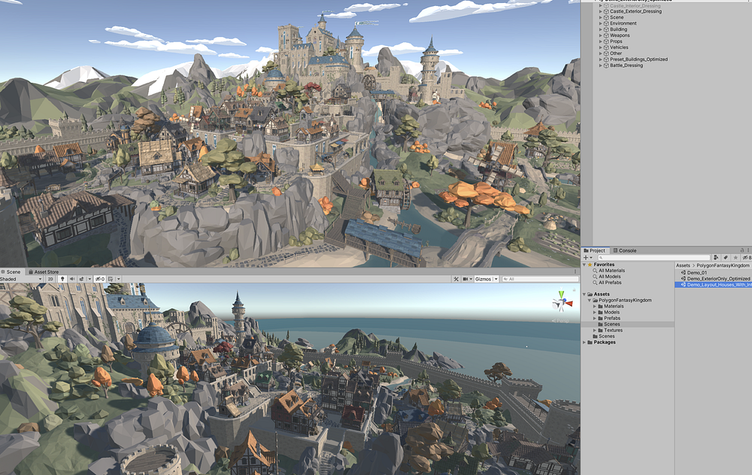
Task: Toggle scene effects (skybox, fog) icon
Action: 81,279
